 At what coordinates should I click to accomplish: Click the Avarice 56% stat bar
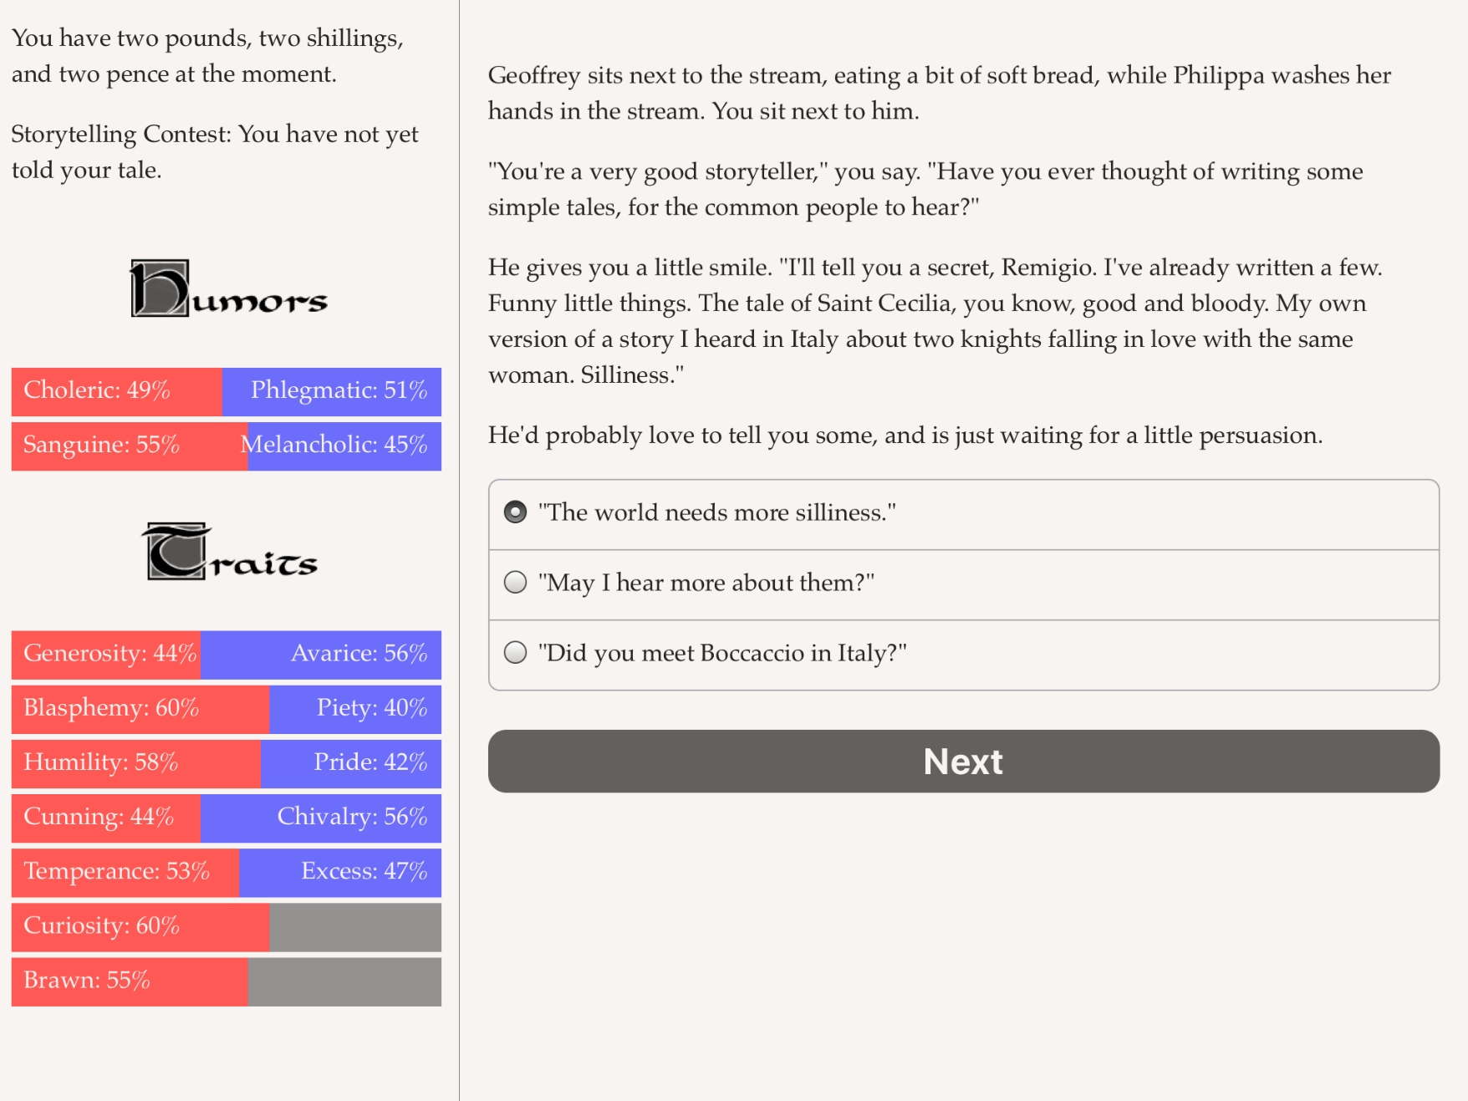click(x=321, y=655)
